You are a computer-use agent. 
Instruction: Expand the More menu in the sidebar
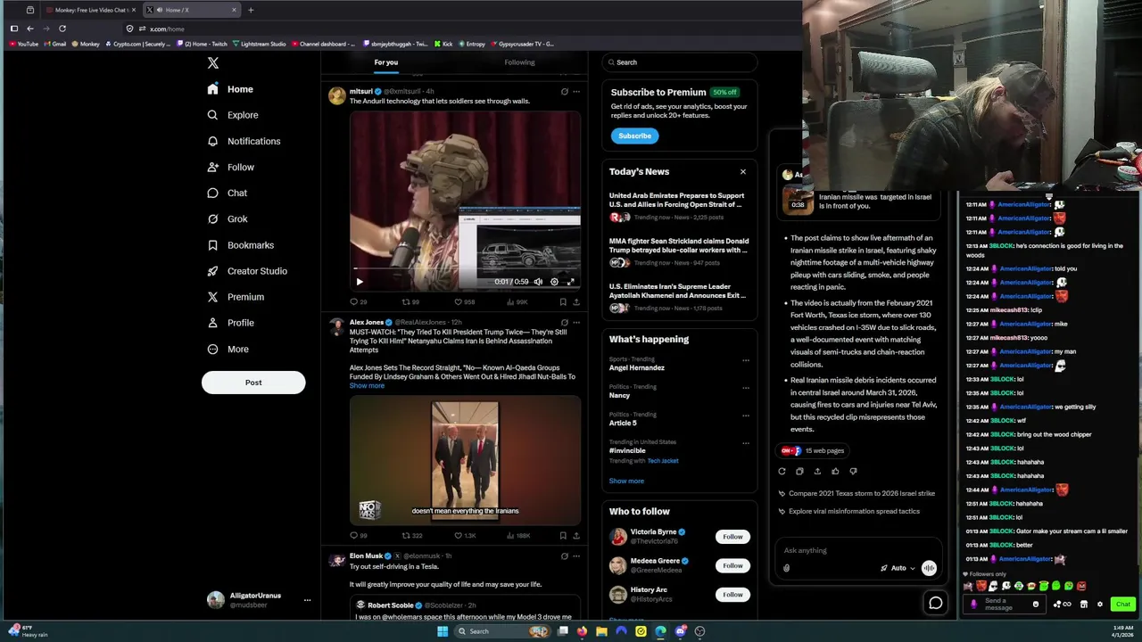(228, 350)
